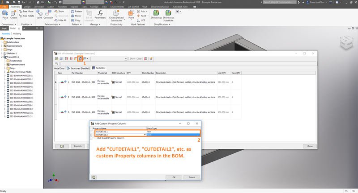Switch to the Design ribbon tab
This screenshot has height=193, width=358.
(27, 7)
